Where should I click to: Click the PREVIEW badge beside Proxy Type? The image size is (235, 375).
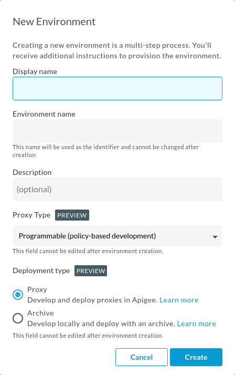pos(72,215)
